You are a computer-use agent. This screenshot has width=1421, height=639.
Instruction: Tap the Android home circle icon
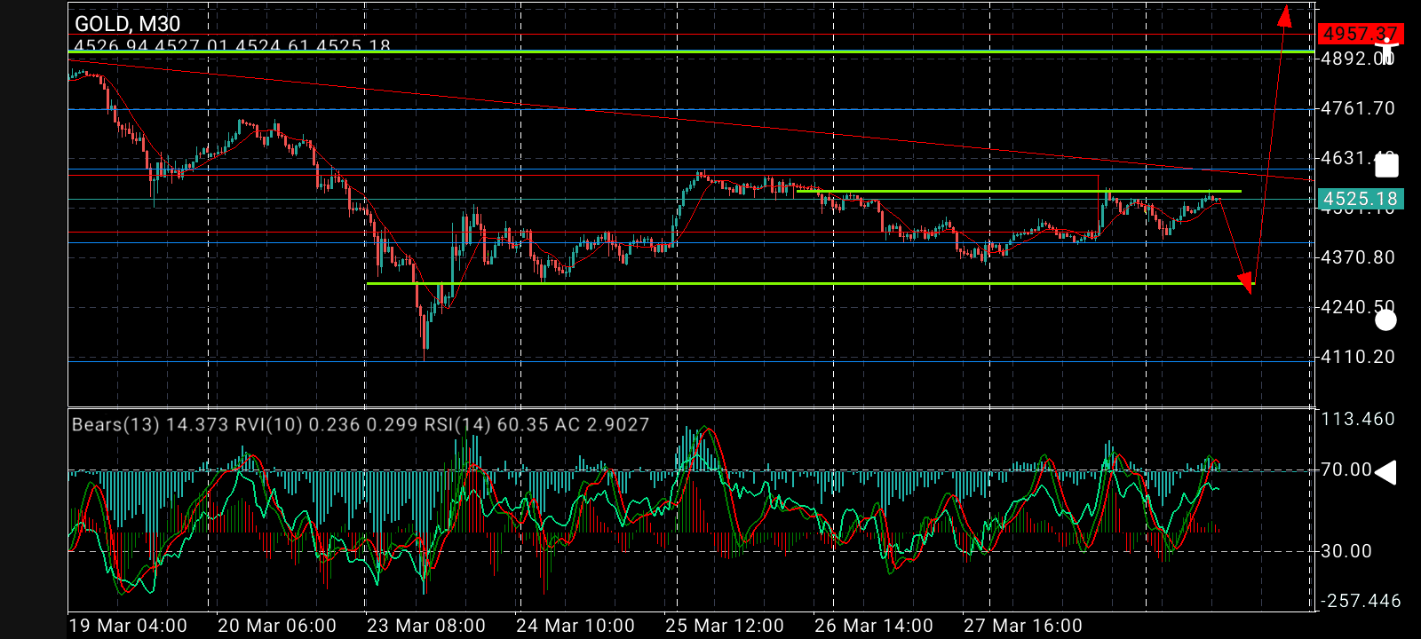point(1385,319)
